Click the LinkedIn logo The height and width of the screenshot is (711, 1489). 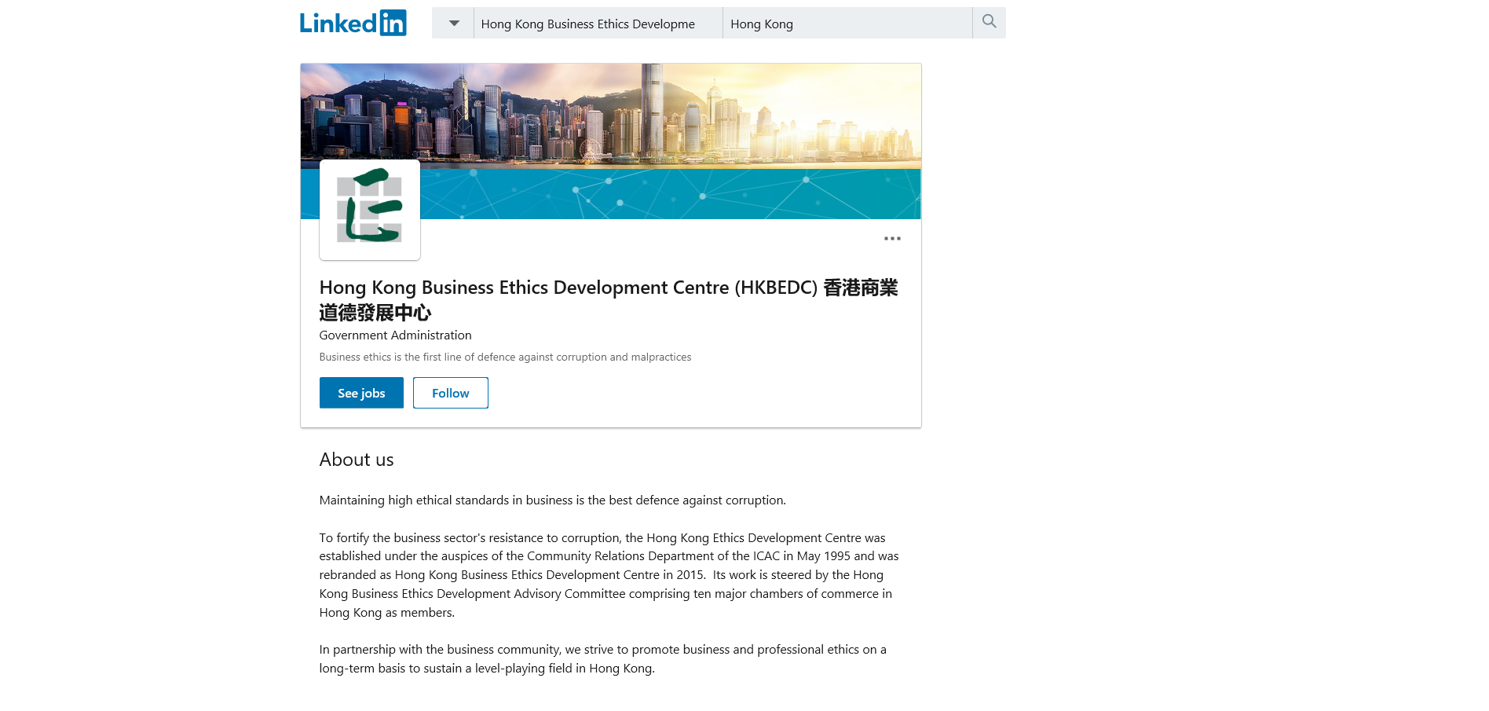click(x=353, y=23)
